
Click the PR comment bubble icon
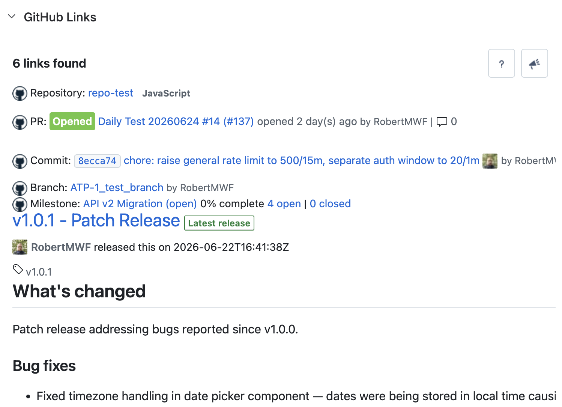click(x=442, y=122)
